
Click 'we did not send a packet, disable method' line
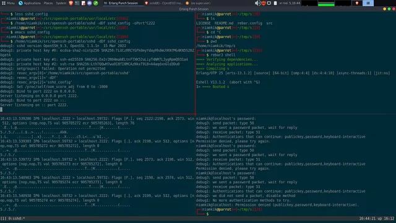(246, 196)
